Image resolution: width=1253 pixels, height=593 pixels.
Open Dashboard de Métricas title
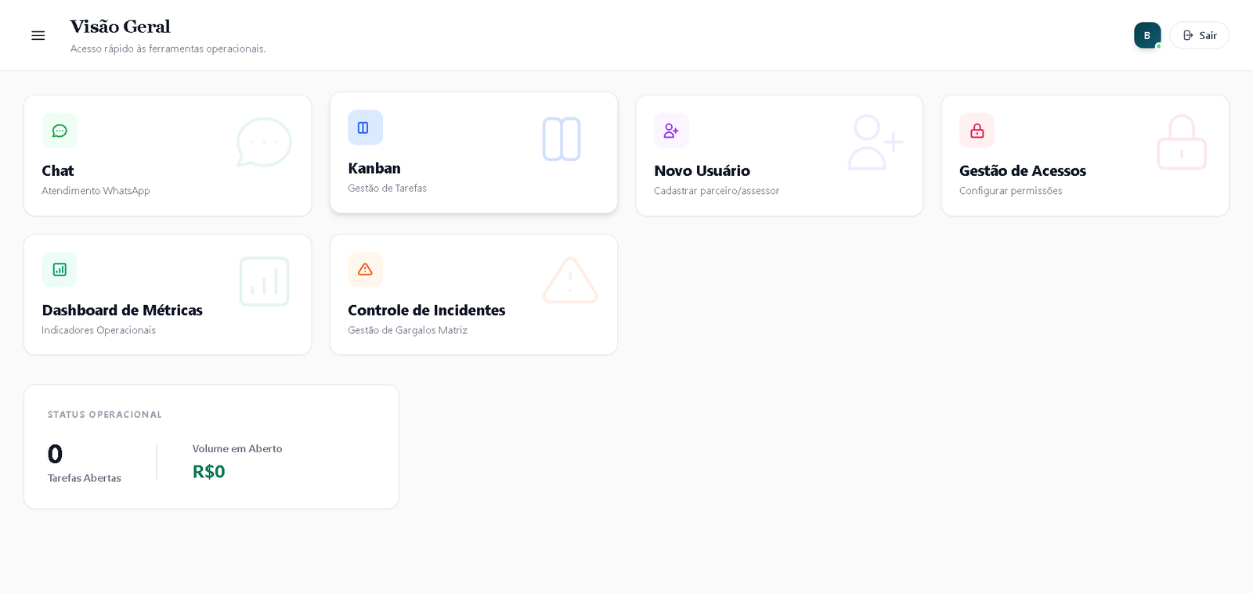click(122, 310)
